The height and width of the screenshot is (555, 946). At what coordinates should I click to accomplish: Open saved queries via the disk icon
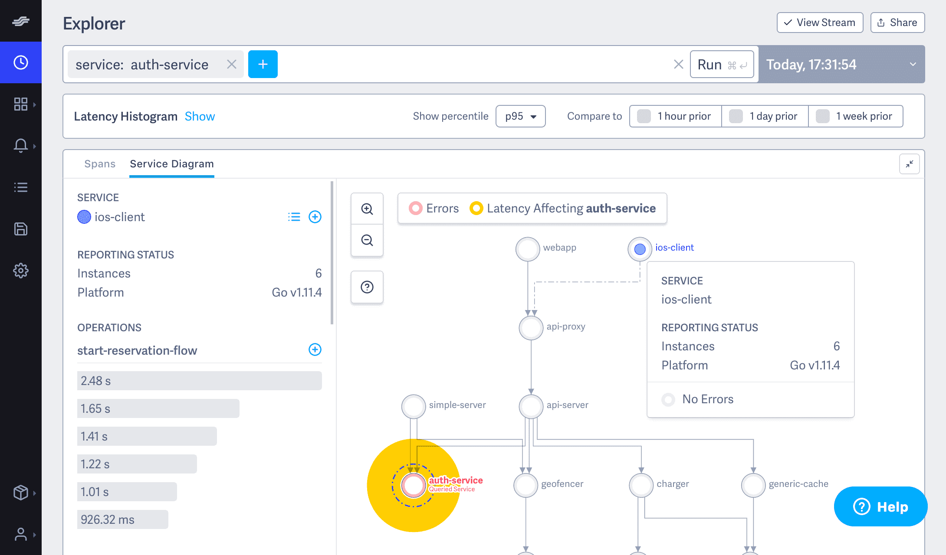coord(20,229)
